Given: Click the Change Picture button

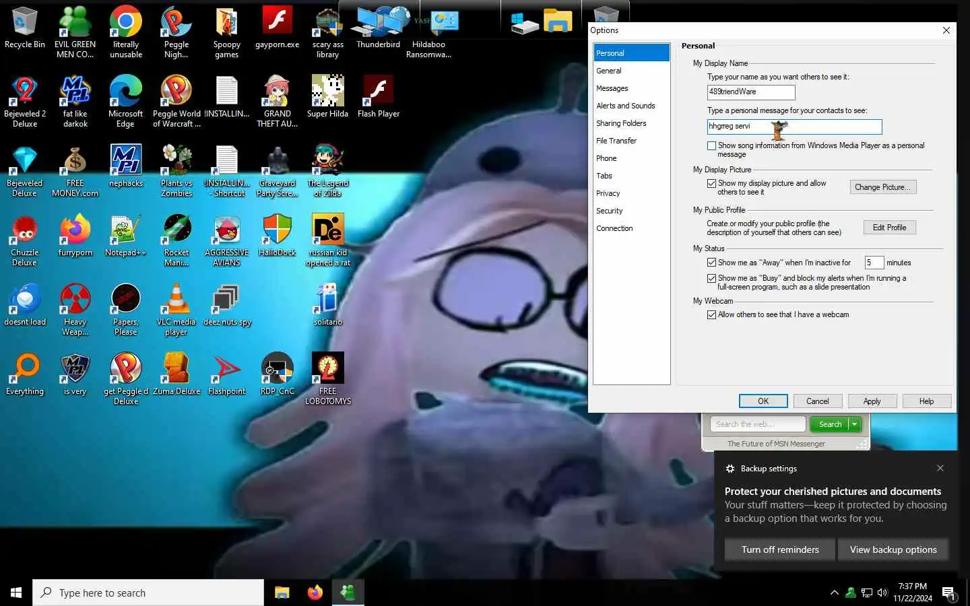Looking at the screenshot, I should click(883, 187).
